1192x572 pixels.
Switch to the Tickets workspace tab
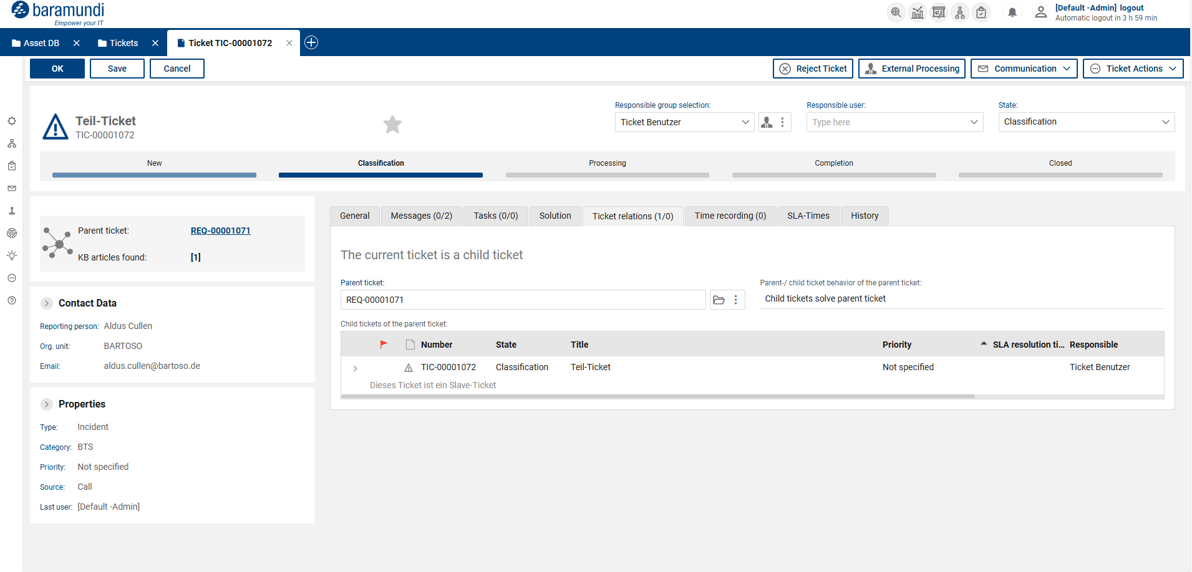124,42
